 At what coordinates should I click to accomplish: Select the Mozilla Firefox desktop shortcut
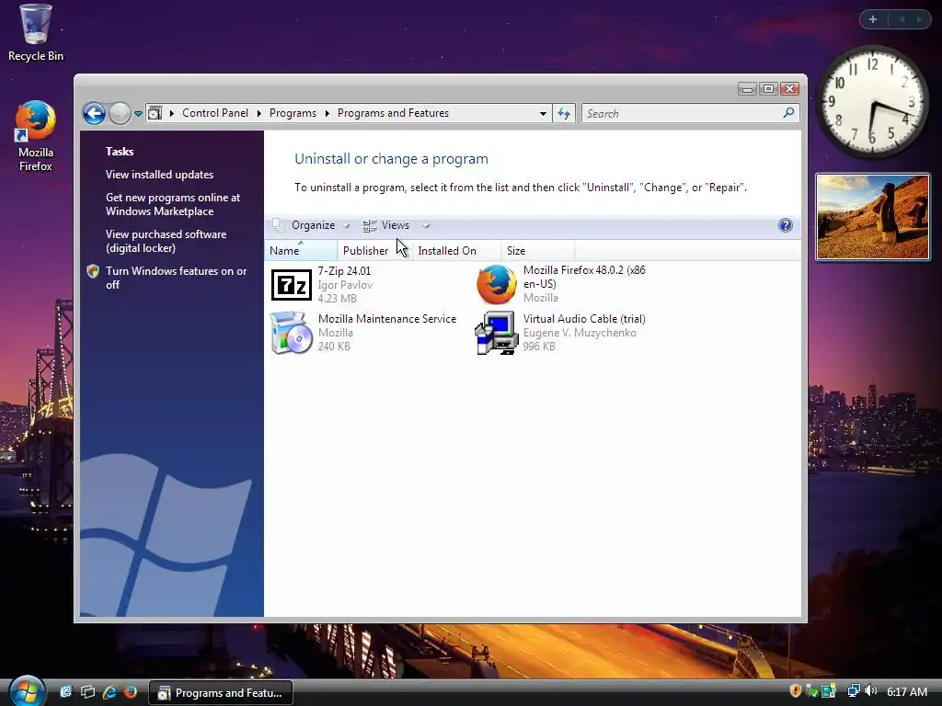tap(35, 136)
